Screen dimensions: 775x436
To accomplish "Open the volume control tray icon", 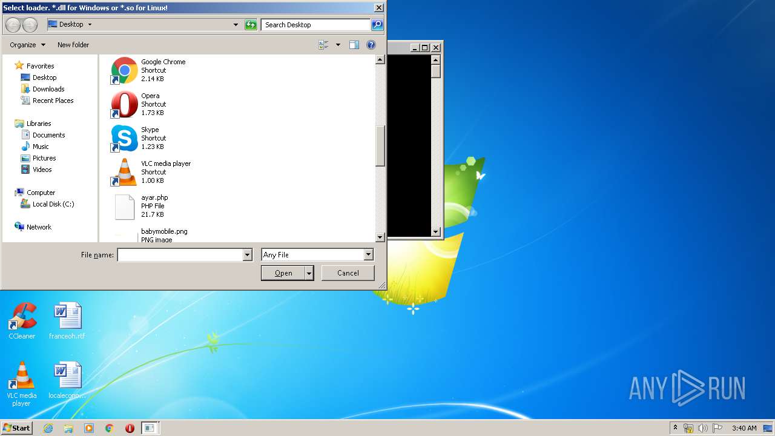I will click(x=702, y=428).
